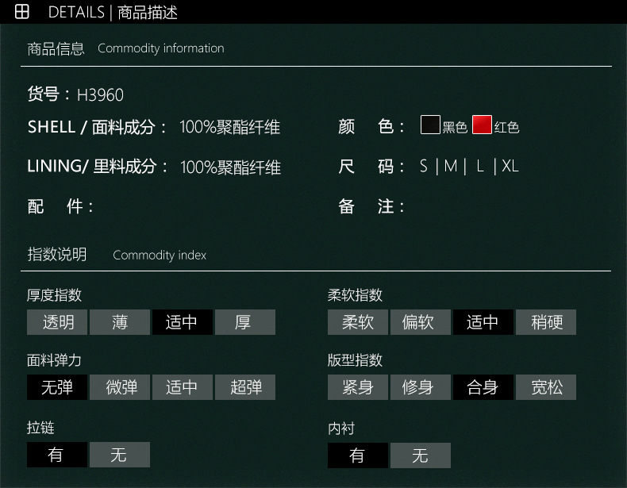The width and height of the screenshot is (627, 488).
Task: Click the DETAILS | 商品描述 header title
Action: pos(113,13)
